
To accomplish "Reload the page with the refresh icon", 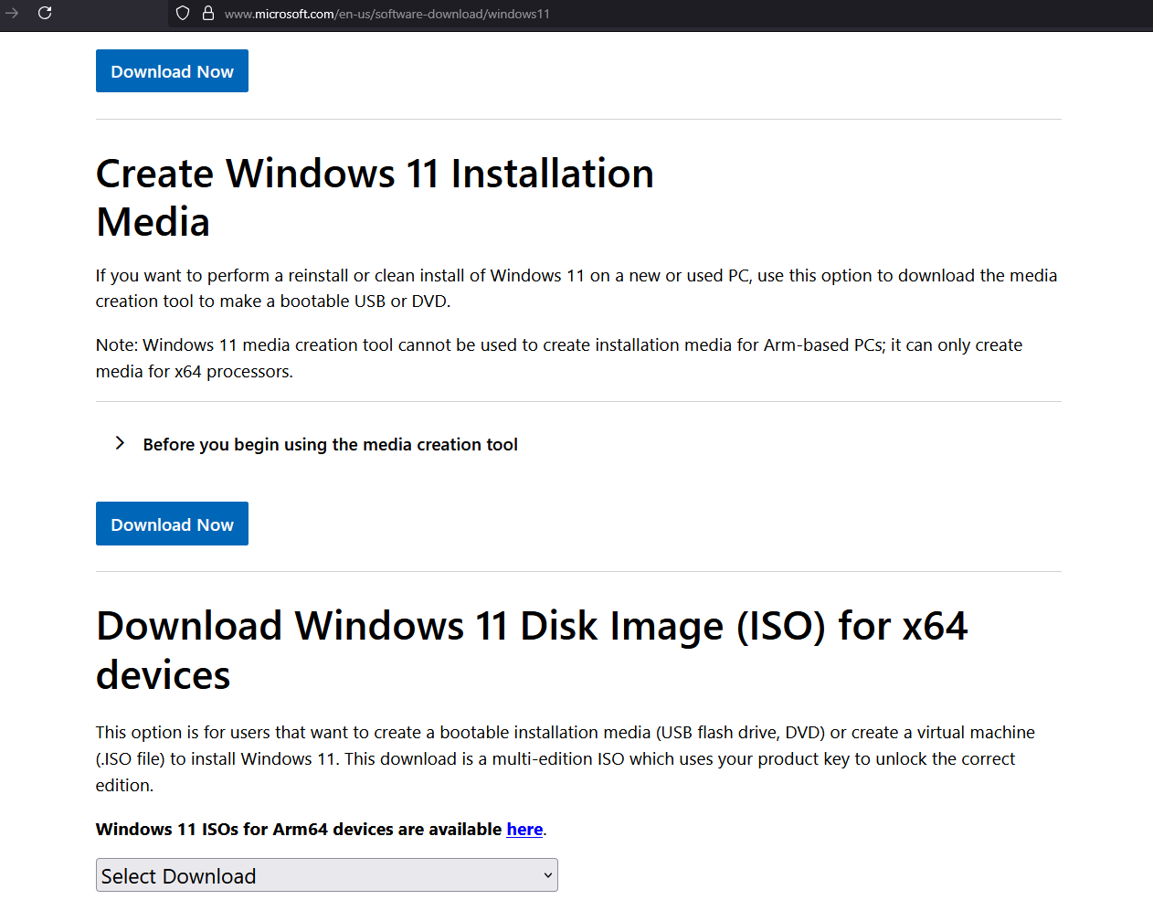I will point(45,13).
